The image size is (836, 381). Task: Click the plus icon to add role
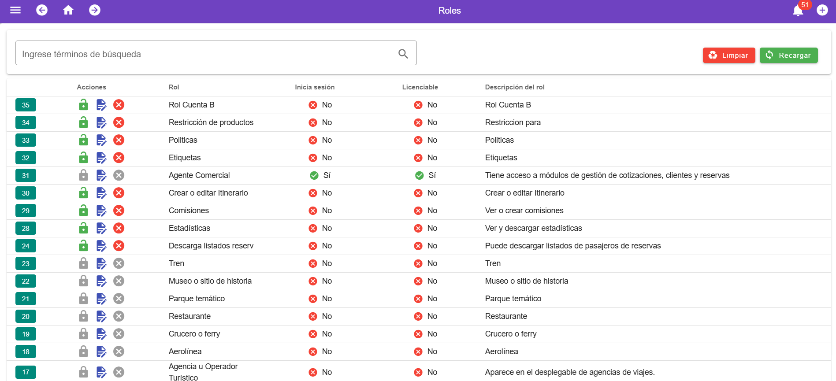(822, 10)
